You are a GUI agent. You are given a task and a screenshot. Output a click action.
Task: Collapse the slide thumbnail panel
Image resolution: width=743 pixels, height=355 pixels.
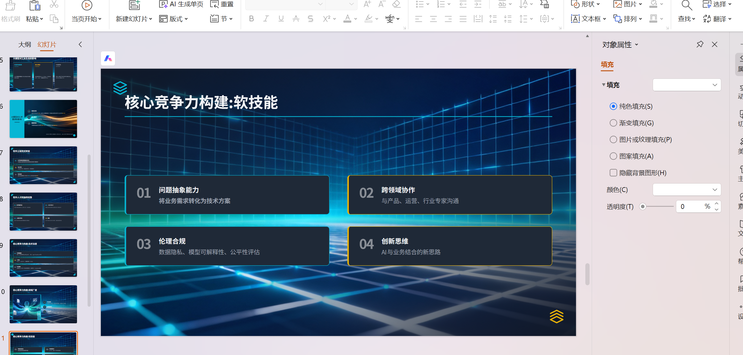tap(80, 45)
